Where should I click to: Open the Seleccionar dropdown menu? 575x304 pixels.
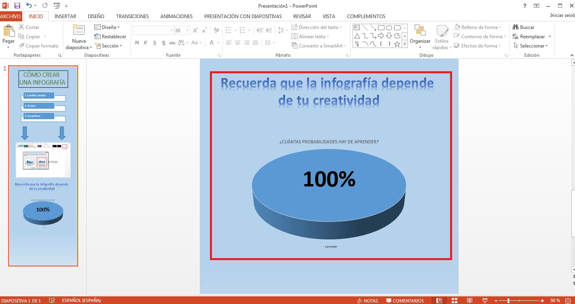530,46
